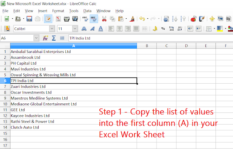Click the Undo arrow

click(x=142, y=19)
